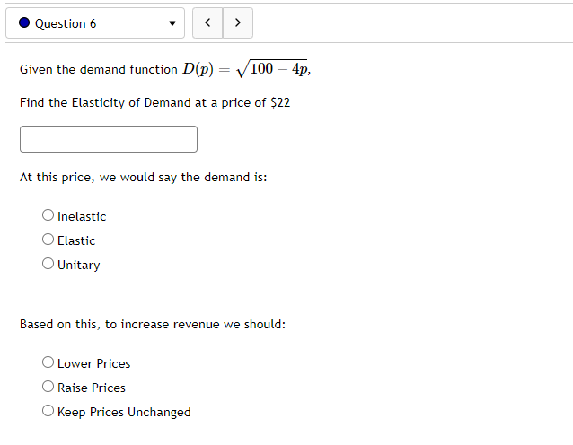Click the text 'Find the Elasticity of Demand at a price of $22'
The image size is (573, 445).
pos(155,102)
